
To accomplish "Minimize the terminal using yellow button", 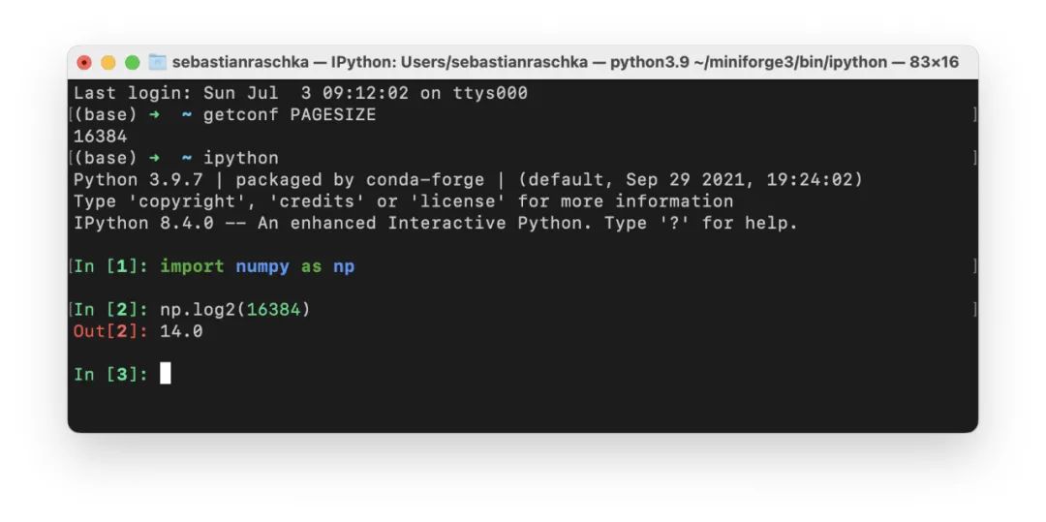I will pos(108,62).
